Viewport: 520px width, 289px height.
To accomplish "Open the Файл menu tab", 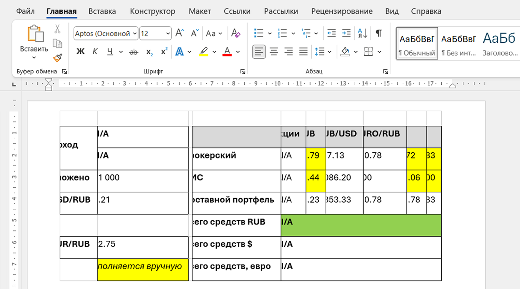I will [x=25, y=11].
